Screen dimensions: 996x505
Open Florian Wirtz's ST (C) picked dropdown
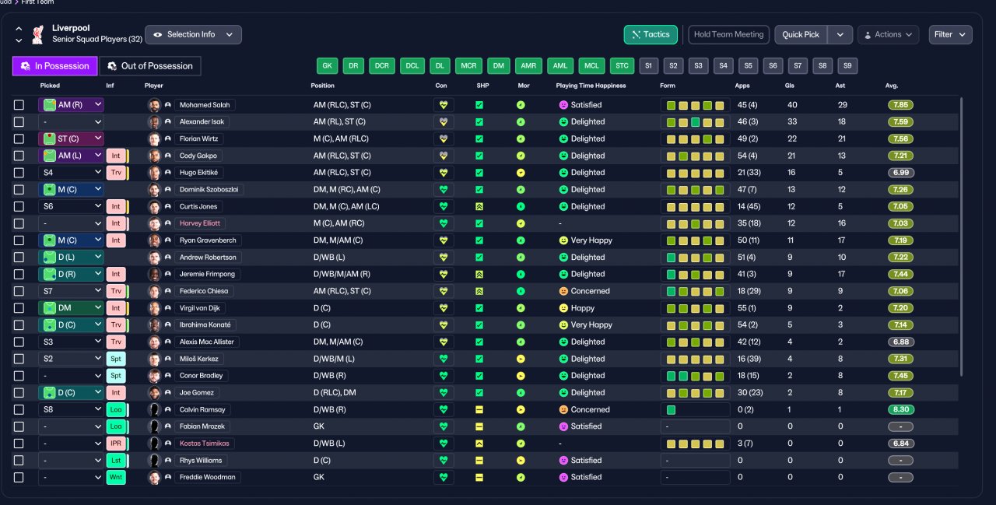(71, 139)
